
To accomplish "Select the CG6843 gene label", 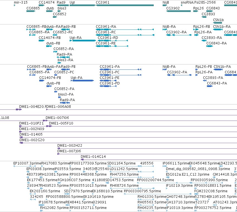I will tap(213, 8).
